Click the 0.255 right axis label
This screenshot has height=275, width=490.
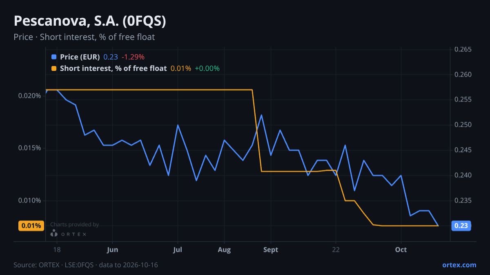[x=463, y=100]
